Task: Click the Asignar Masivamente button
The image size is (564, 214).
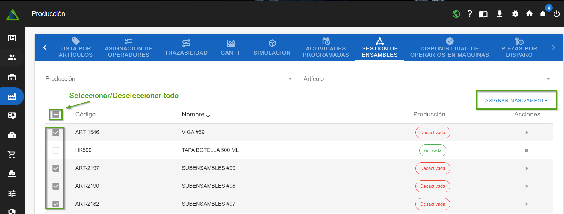Action: tap(516, 100)
